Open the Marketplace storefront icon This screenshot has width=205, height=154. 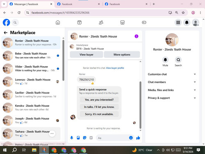tap(123, 23)
